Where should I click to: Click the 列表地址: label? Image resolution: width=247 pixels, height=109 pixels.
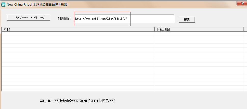click(x=64, y=19)
